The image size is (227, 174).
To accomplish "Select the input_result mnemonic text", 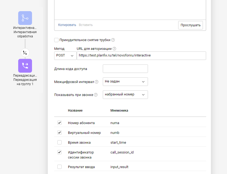I will [x=120, y=167].
